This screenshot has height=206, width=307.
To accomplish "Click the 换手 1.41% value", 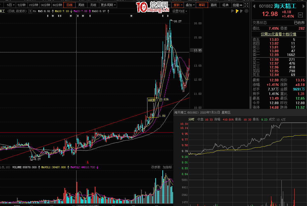I will coord(274,94).
